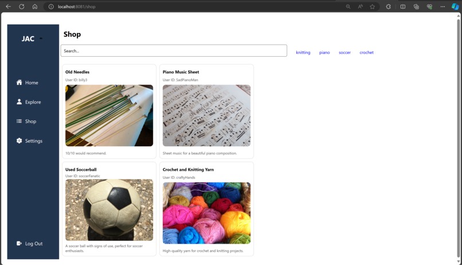Click the Explore person icon
The height and width of the screenshot is (265, 462).
(x=19, y=102)
